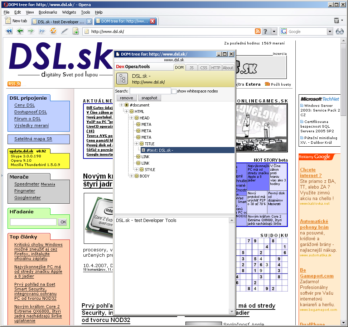Open the 'Speedmeter' link
The width and height of the screenshot is (348, 327).
coord(27,184)
